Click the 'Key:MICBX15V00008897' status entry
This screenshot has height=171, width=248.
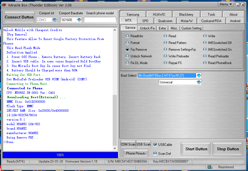coord(171,161)
